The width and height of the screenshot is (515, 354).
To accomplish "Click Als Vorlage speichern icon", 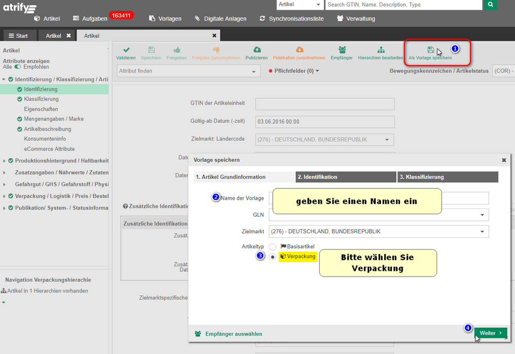I will pyautogui.click(x=430, y=50).
